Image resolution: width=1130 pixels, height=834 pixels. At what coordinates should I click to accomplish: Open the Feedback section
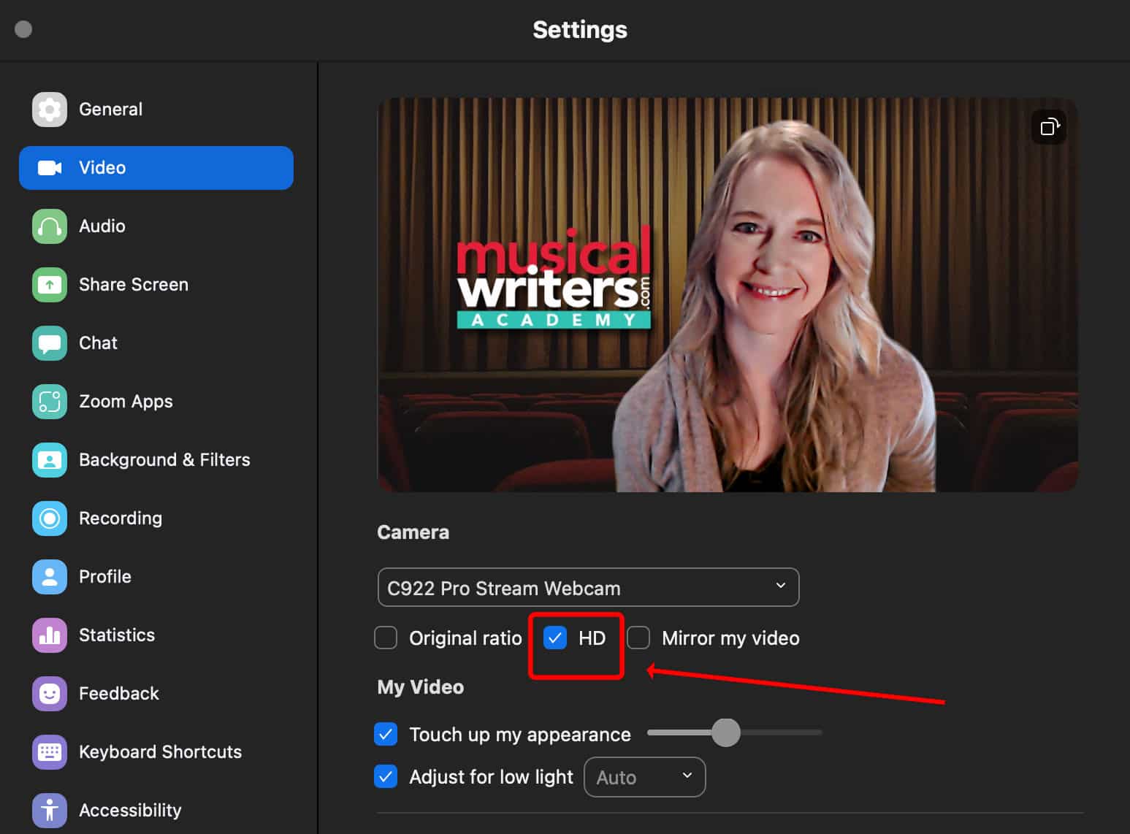click(119, 694)
